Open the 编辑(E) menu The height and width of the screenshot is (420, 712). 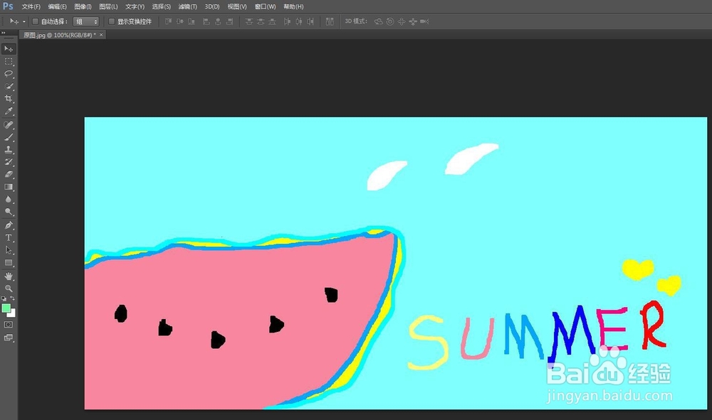point(57,7)
